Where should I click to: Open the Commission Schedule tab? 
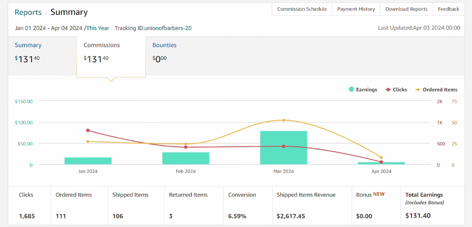(x=302, y=9)
